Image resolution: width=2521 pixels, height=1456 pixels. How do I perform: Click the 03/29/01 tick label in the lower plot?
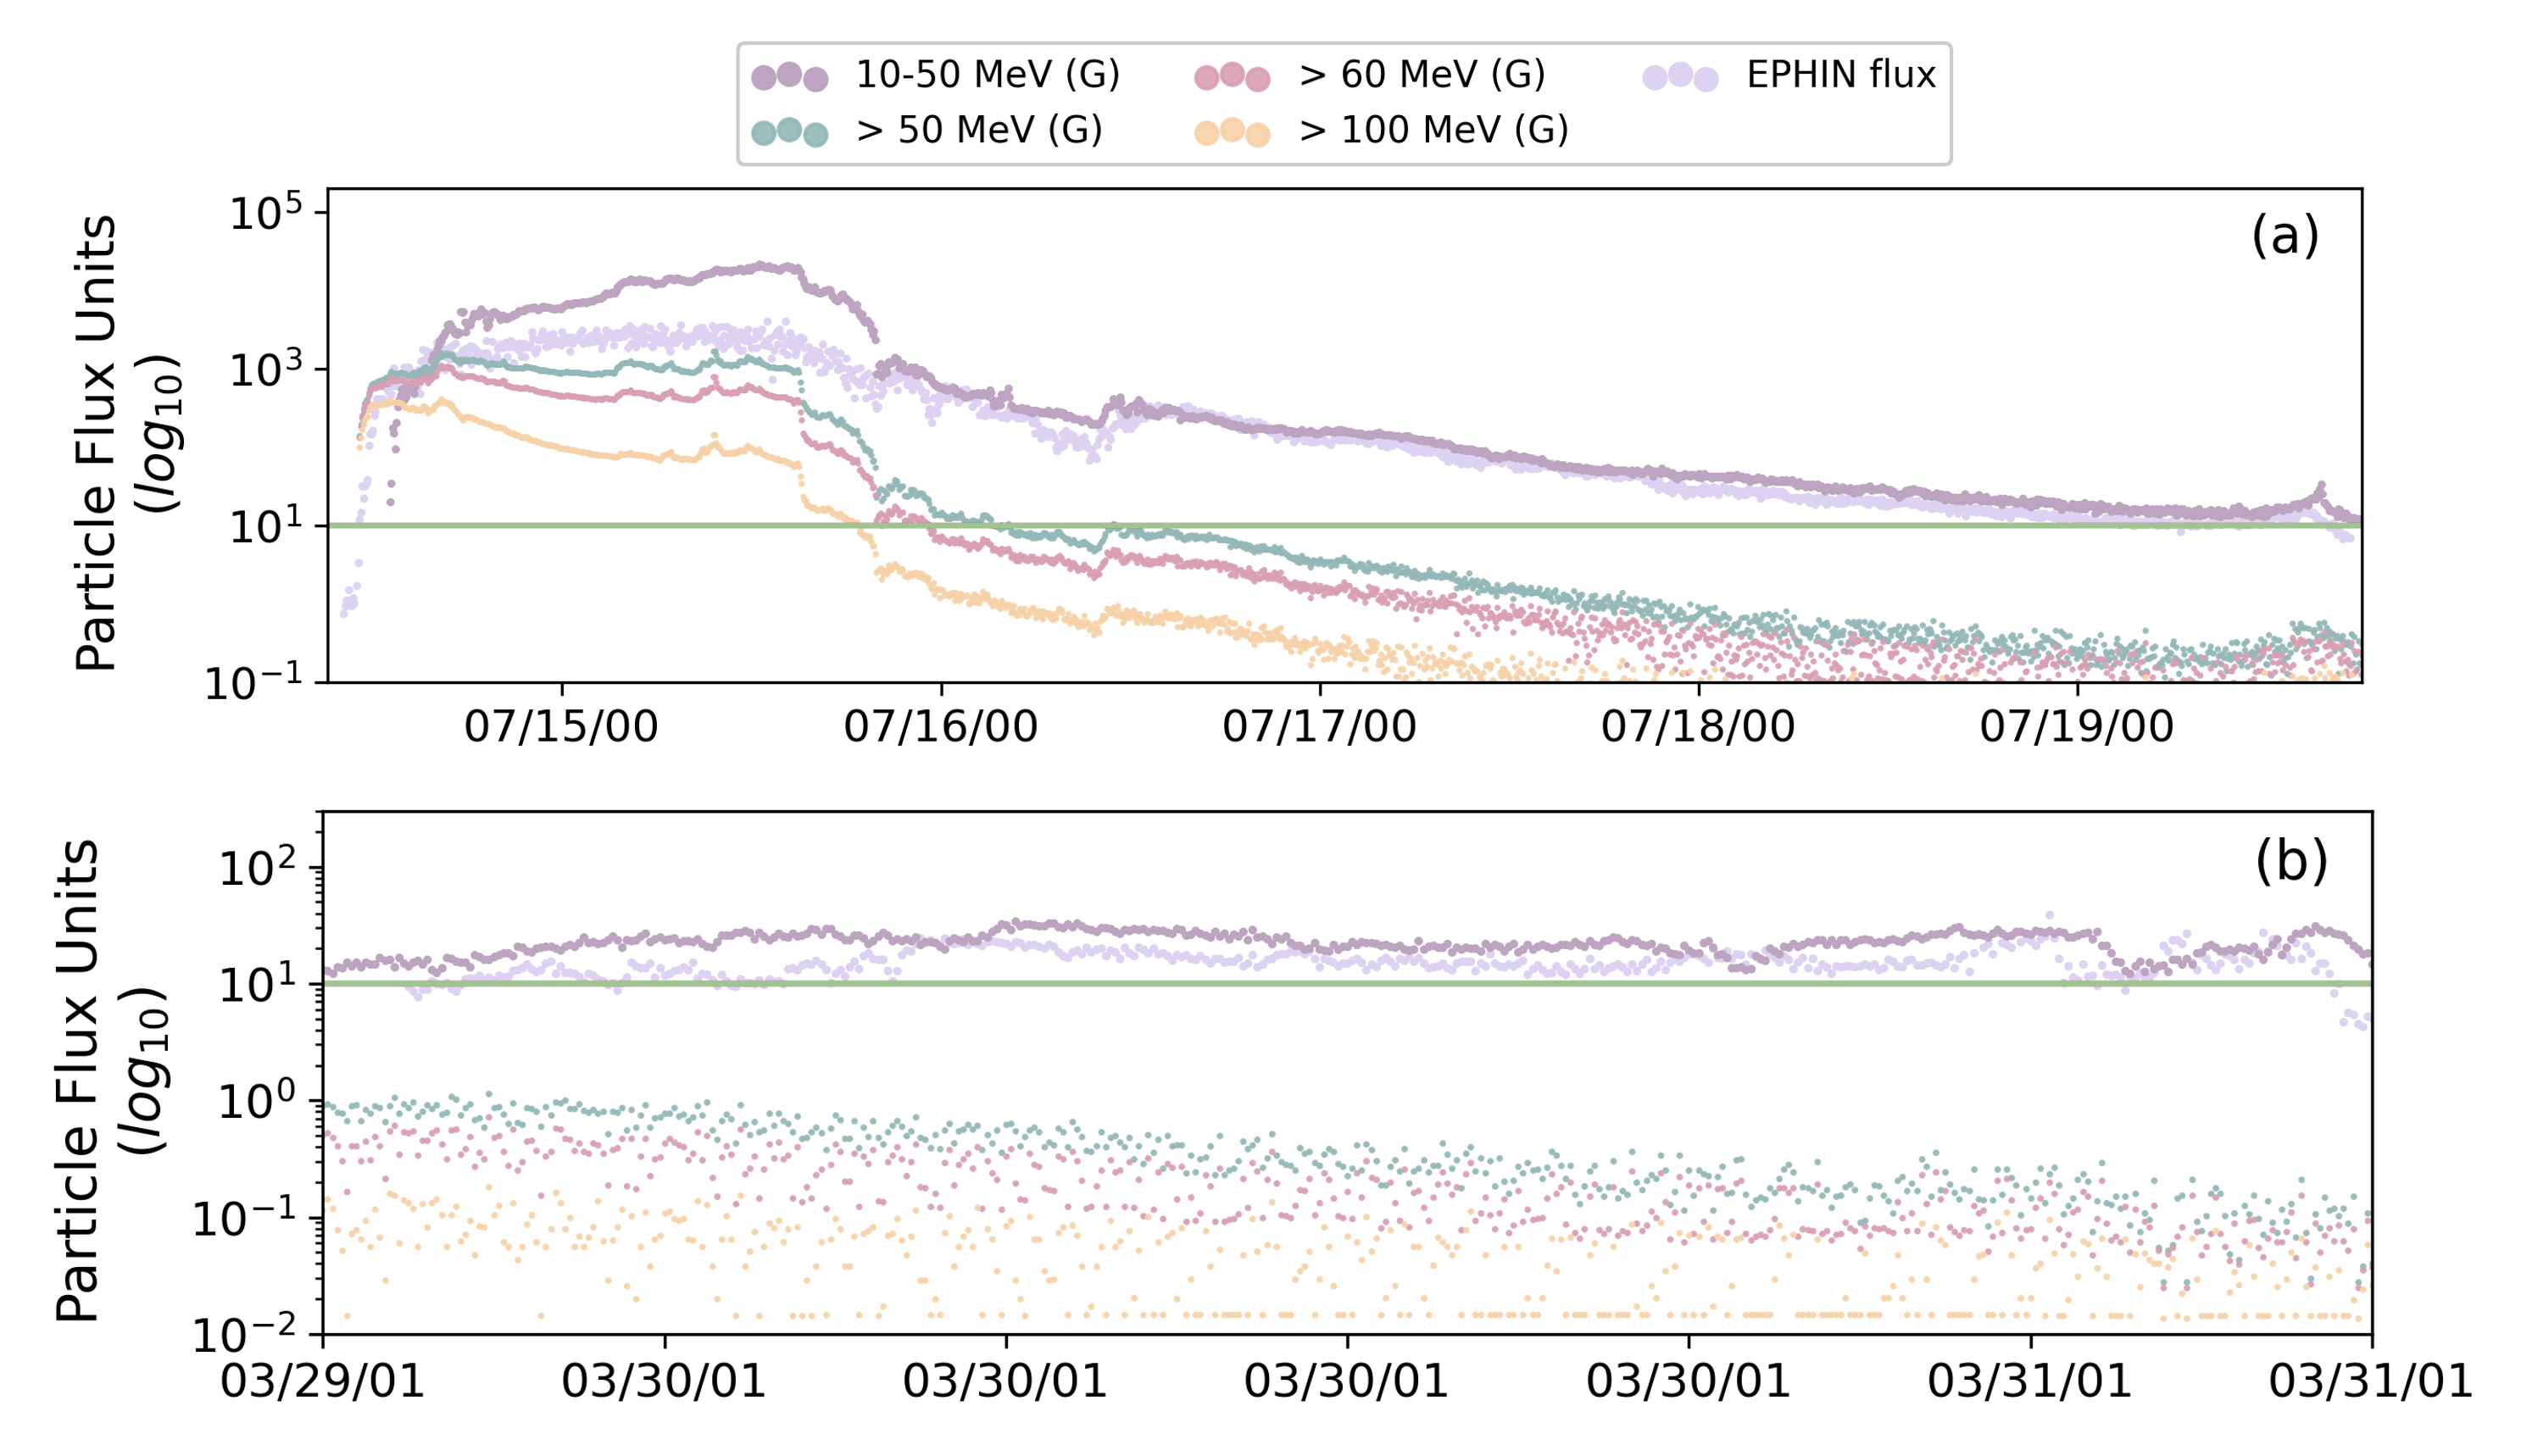click(322, 1381)
